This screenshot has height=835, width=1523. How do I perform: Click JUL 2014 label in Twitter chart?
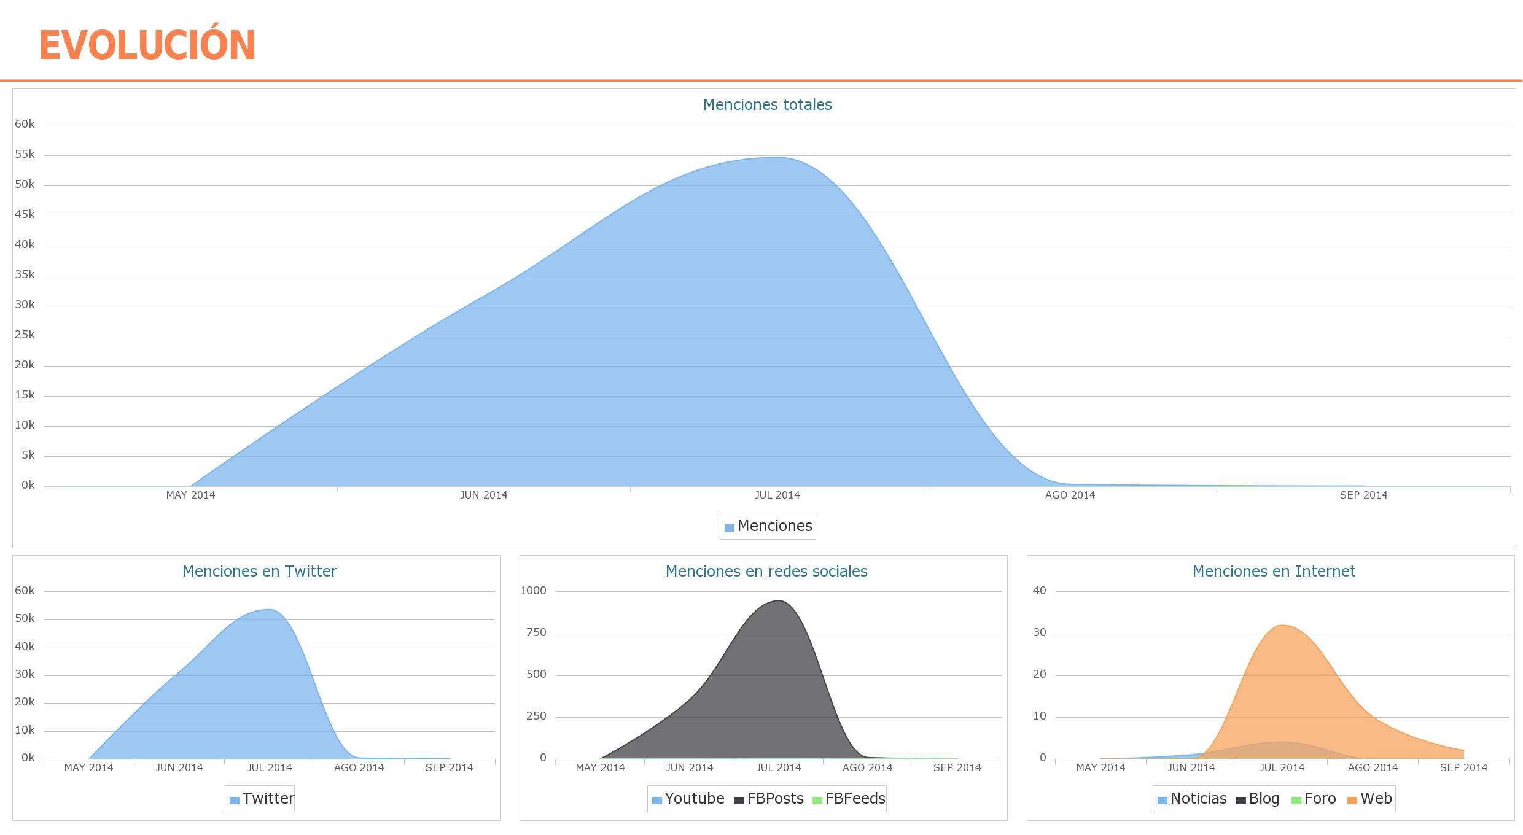269,768
